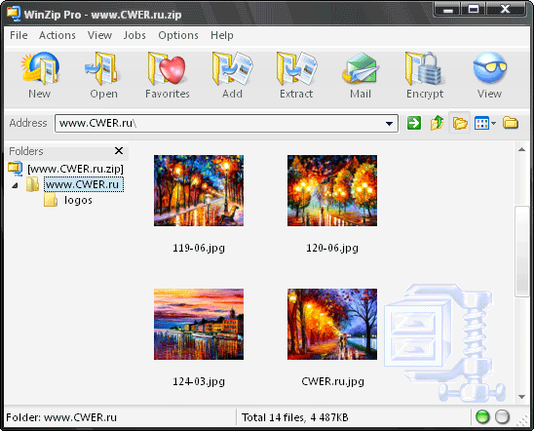The height and width of the screenshot is (431, 534).
Task: Select the 124-03.jpg thumbnail
Action: coord(199,324)
